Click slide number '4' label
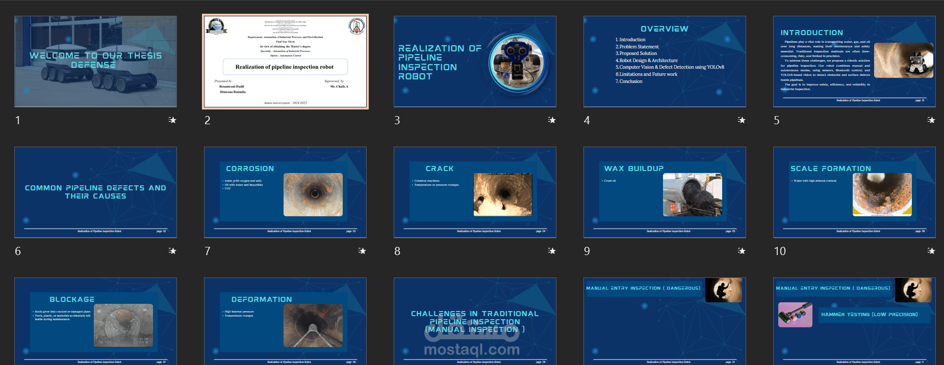 (x=587, y=121)
